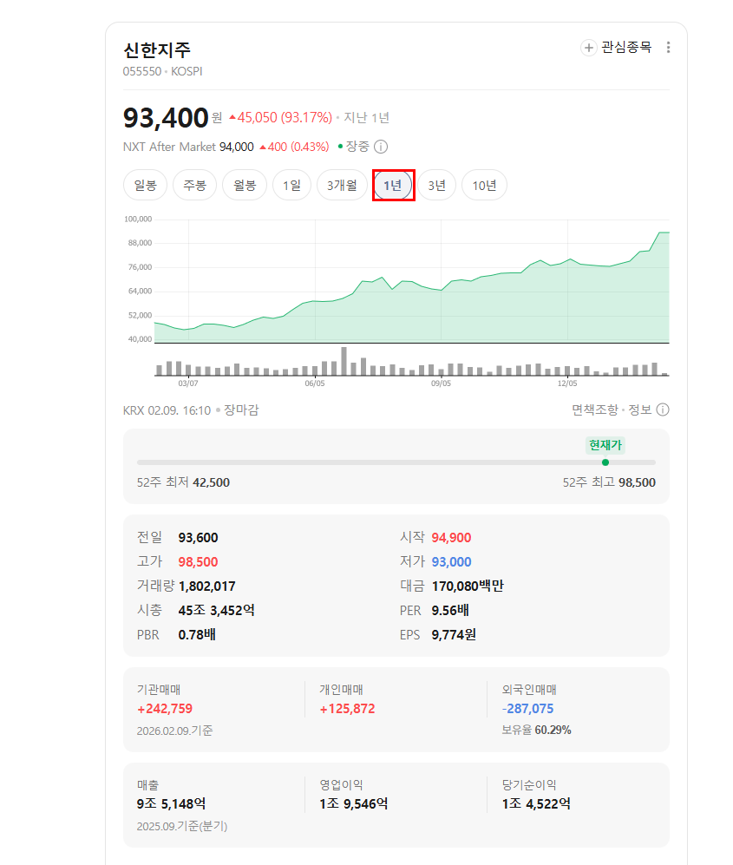The height and width of the screenshot is (865, 733).
Task: Click the 보유율 60.29% text
Action: pos(536,731)
